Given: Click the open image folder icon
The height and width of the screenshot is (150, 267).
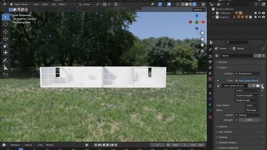Looking at the screenshot, I should pyautogui.click(x=258, y=85).
